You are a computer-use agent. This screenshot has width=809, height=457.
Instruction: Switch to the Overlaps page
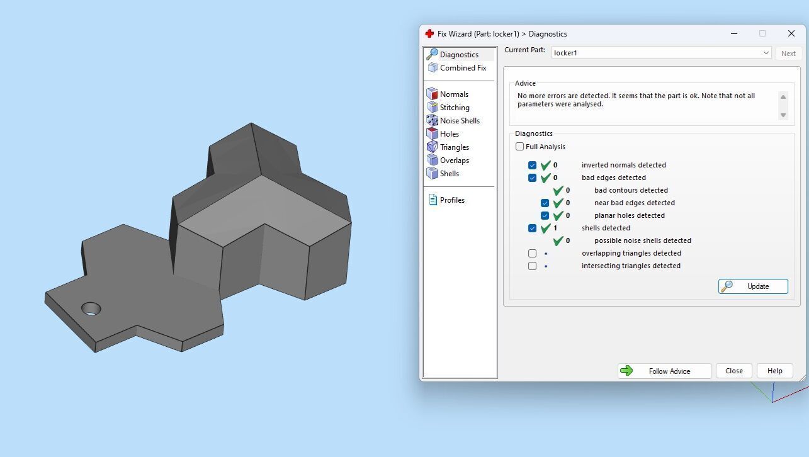tap(455, 161)
